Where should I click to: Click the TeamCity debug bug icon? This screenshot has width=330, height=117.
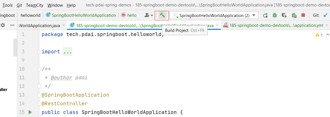pyautogui.click(x=294, y=15)
